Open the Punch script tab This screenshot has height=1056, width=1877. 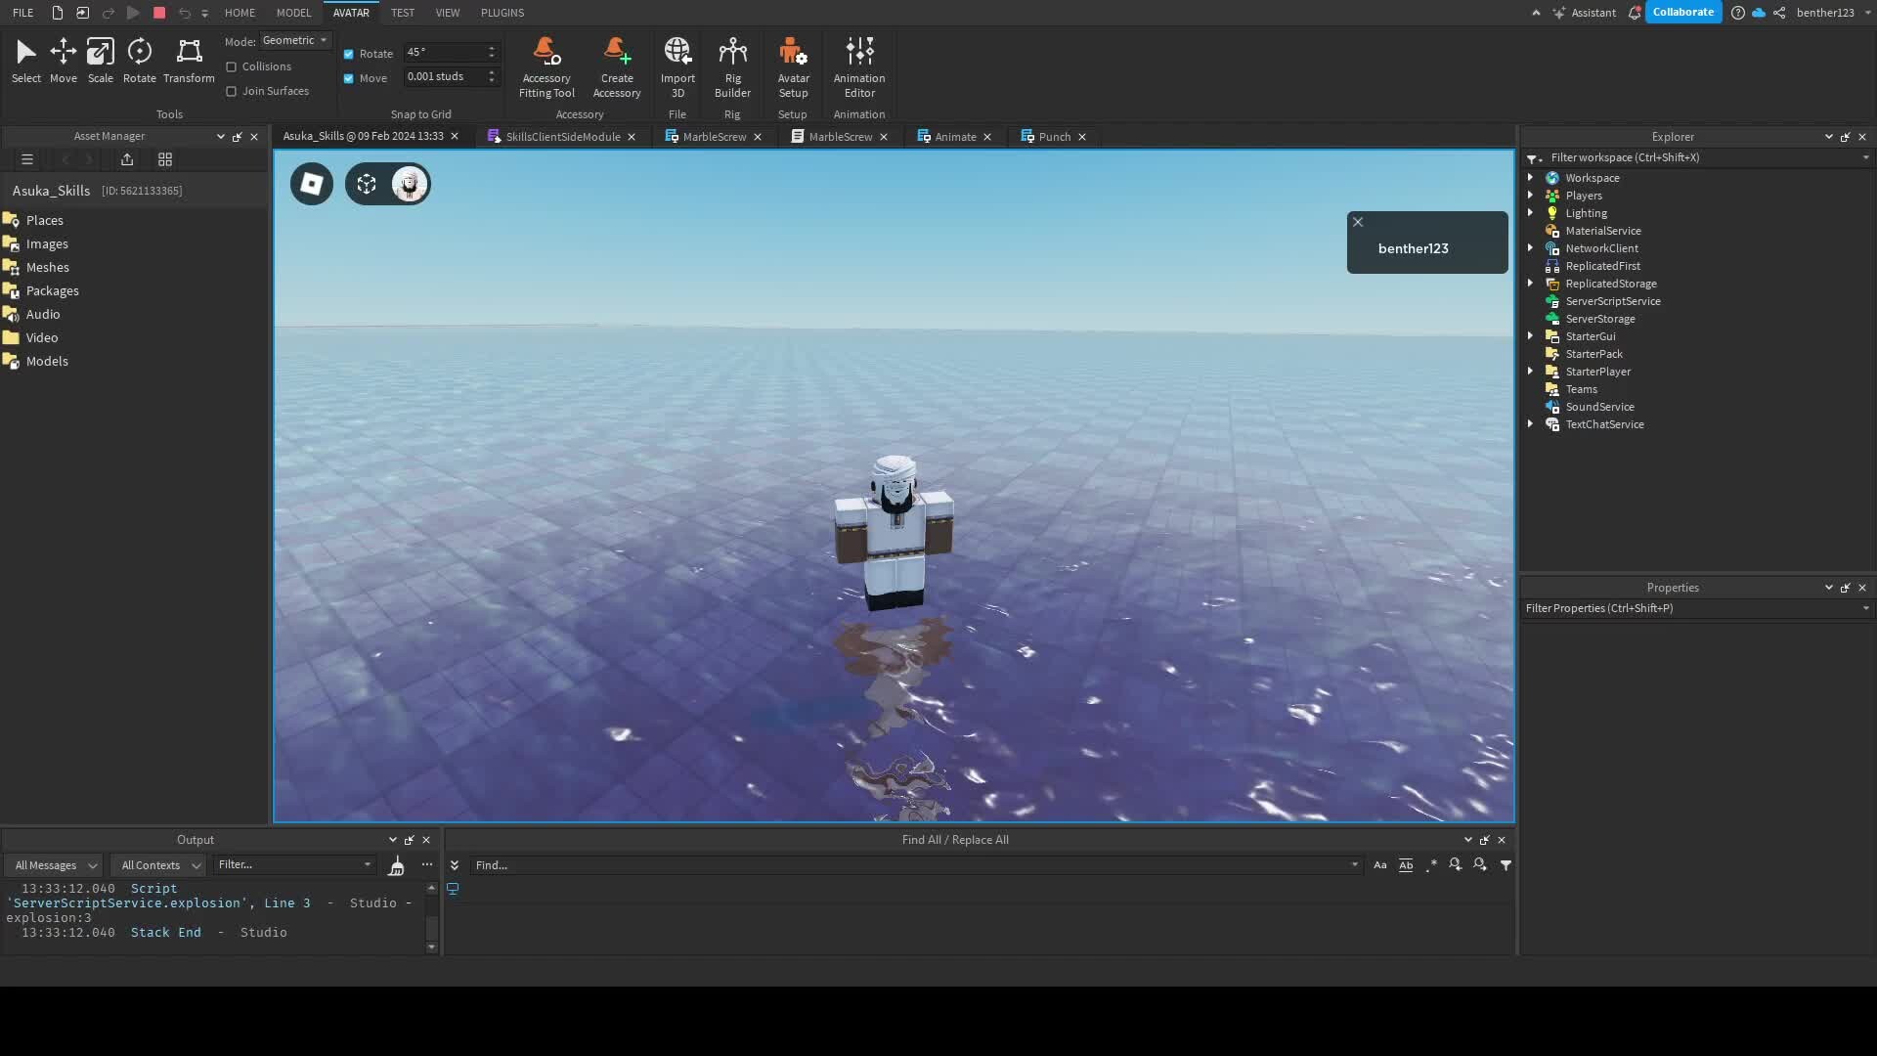[1054, 136]
